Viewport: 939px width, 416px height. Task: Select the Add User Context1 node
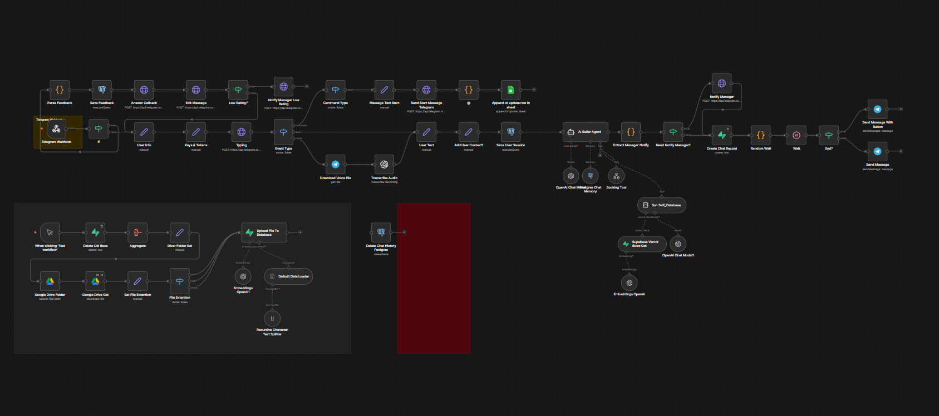[469, 132]
